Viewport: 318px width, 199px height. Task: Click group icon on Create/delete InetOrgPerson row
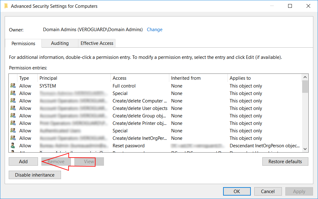click(13, 138)
